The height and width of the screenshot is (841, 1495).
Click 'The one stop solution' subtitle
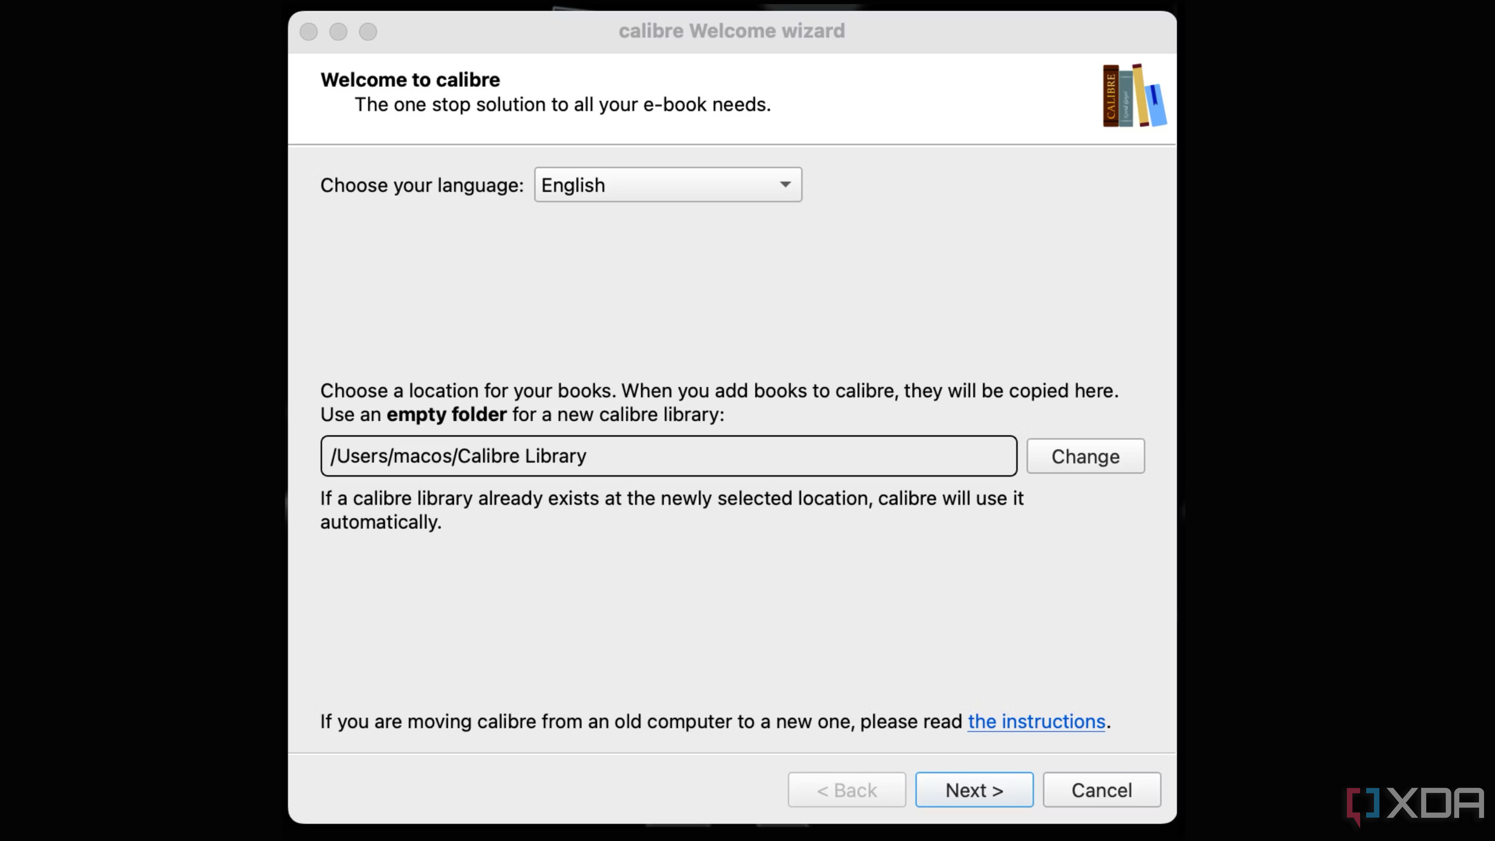pyautogui.click(x=562, y=104)
